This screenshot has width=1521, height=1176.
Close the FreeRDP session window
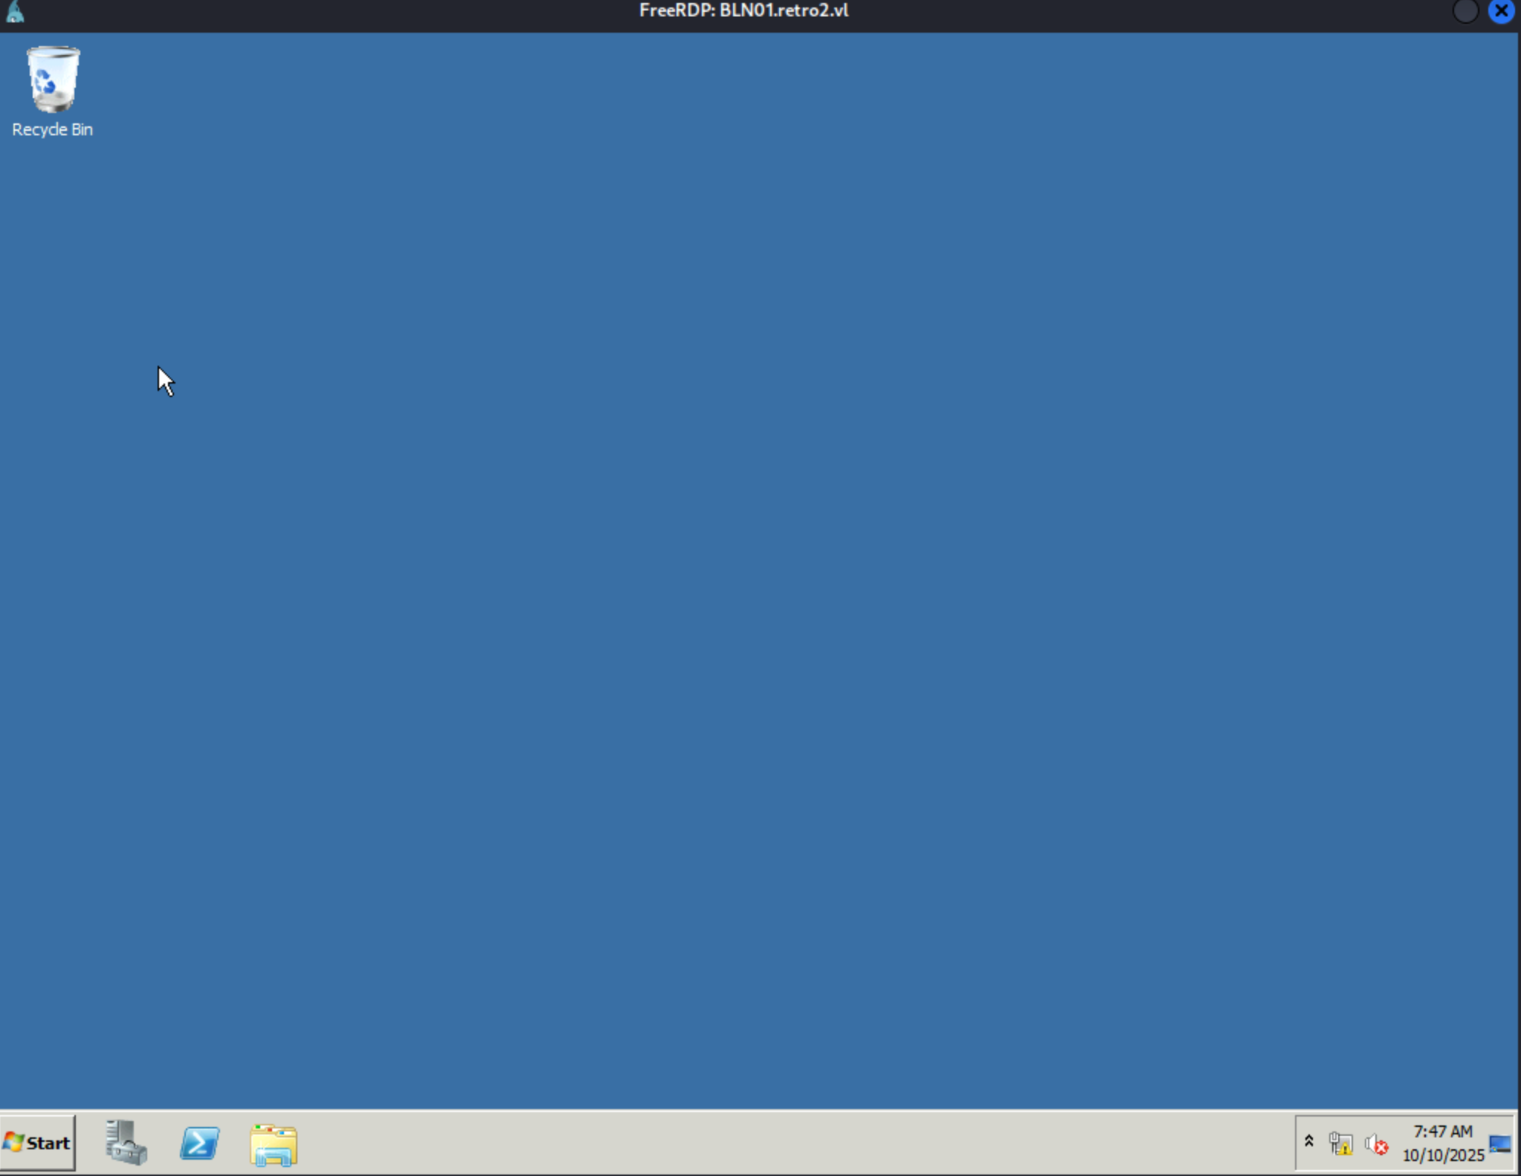click(1501, 11)
